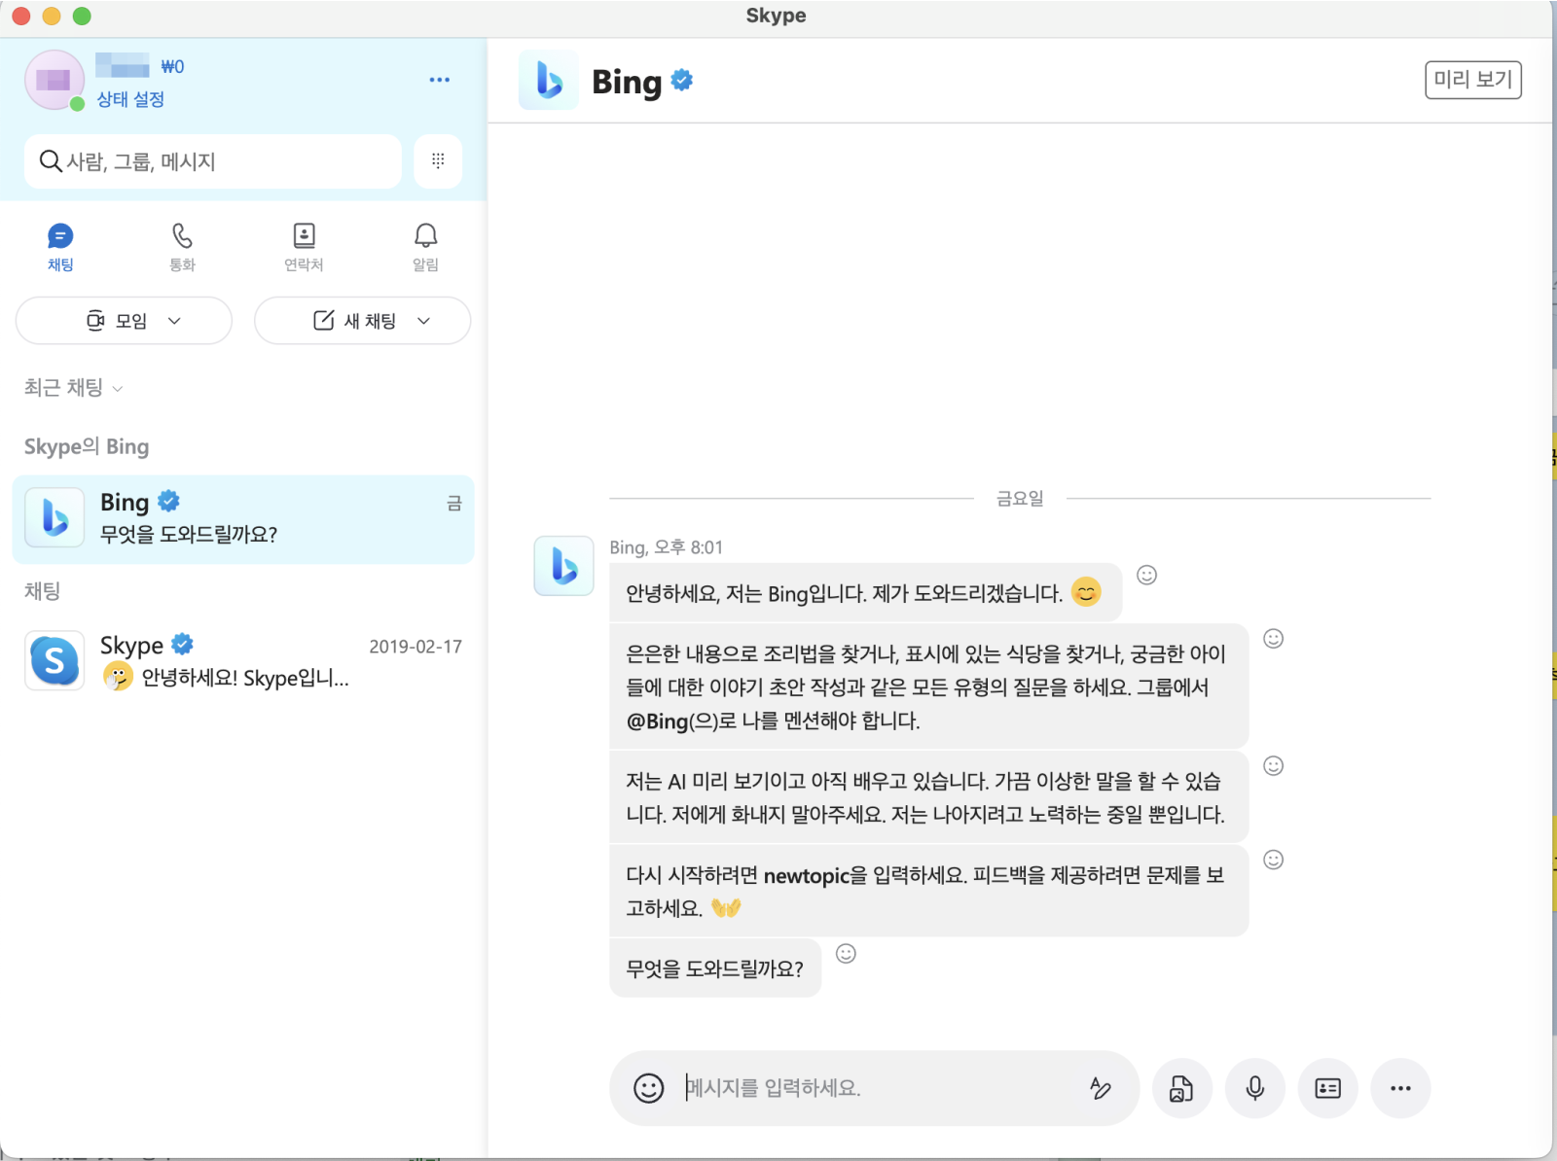Switch to the 연락처 tab

(x=304, y=247)
